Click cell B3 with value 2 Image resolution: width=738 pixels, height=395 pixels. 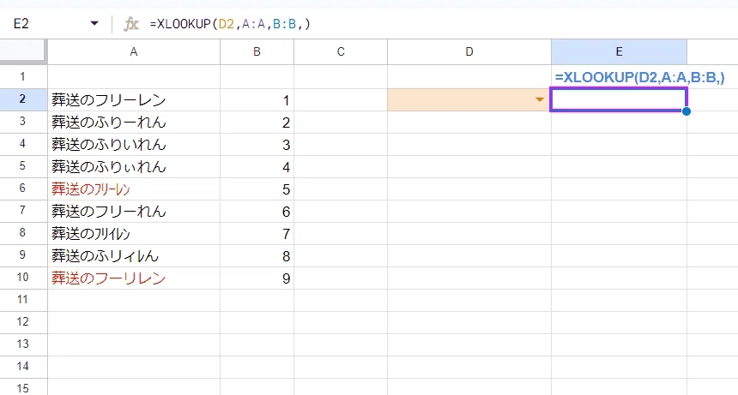[x=257, y=123]
